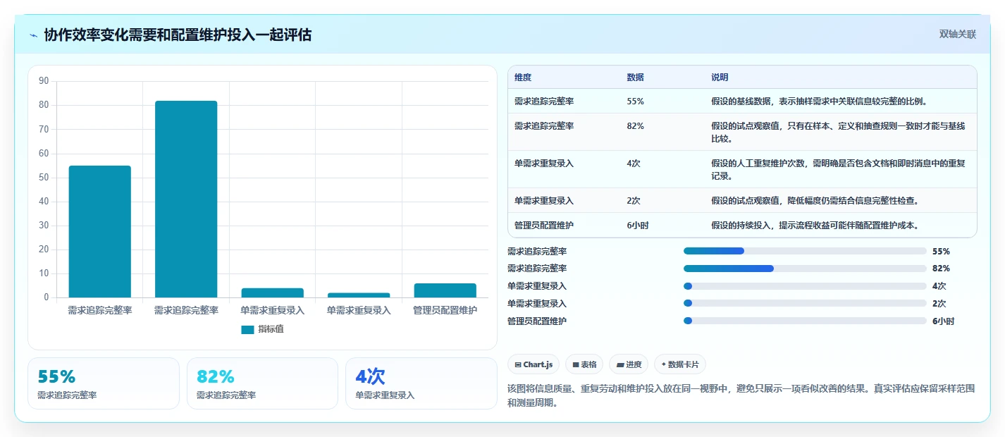Image resolution: width=1005 pixels, height=437 pixels.
Task: Click the 82% data cell in the table
Action: pos(635,126)
